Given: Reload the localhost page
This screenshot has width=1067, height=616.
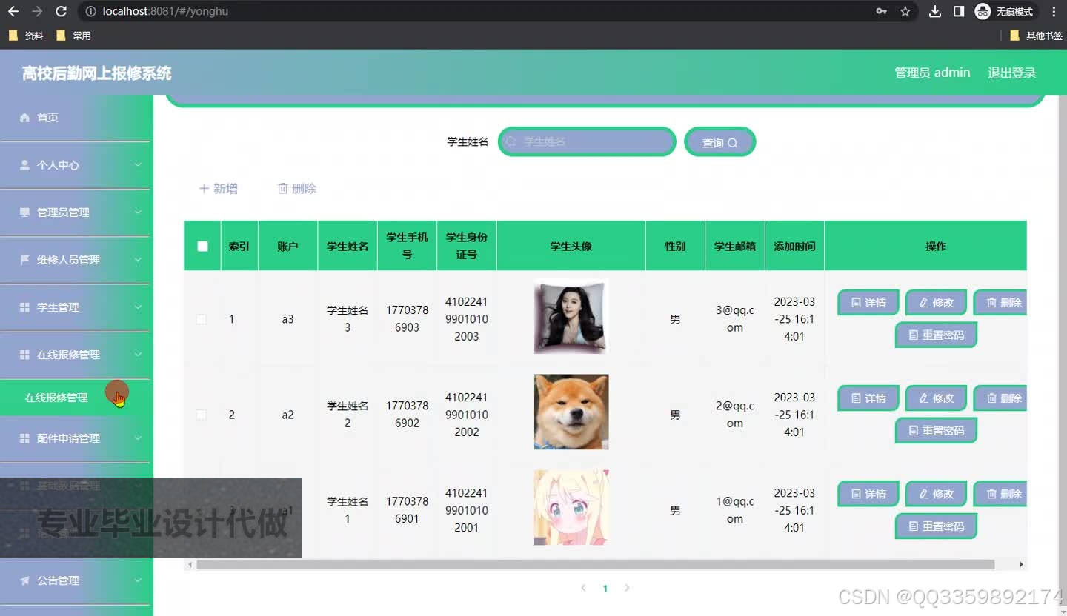Looking at the screenshot, I should [62, 11].
